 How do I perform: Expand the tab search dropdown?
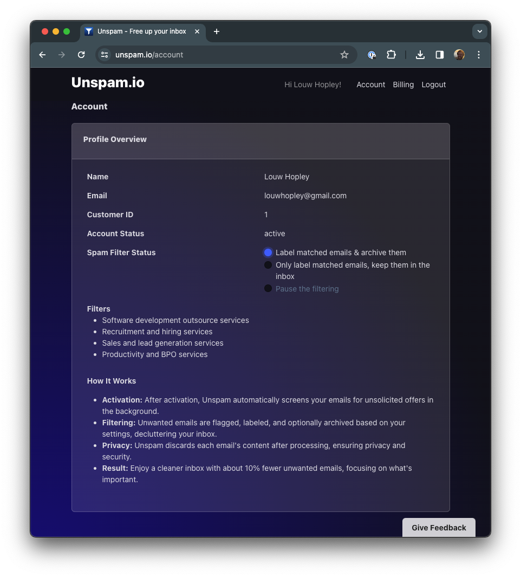pos(479,31)
